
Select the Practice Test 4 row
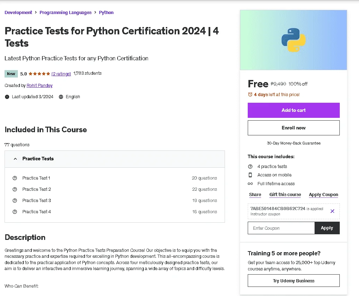click(115, 212)
